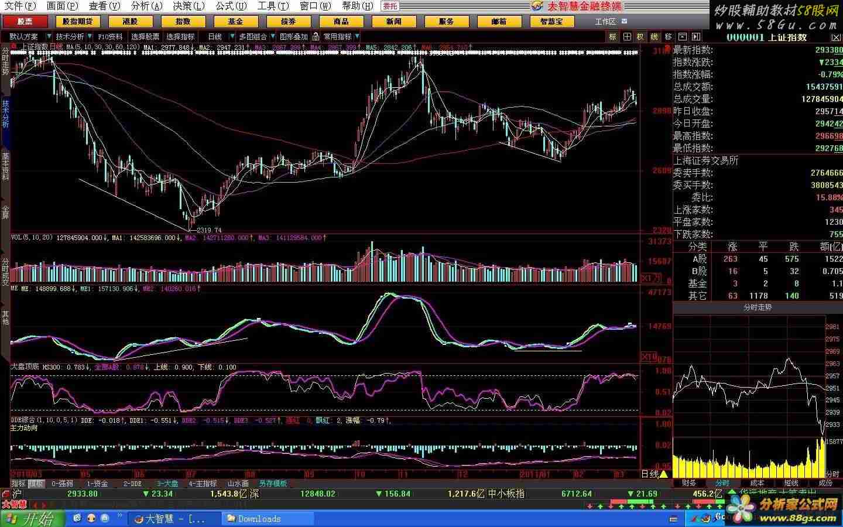Image resolution: width=843 pixels, height=527 pixels.
Task: Click the 移 toolbar icon
Action: 668,36
